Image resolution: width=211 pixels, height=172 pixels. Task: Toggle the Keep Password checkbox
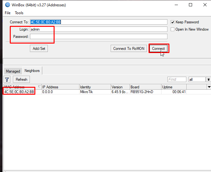(173, 22)
